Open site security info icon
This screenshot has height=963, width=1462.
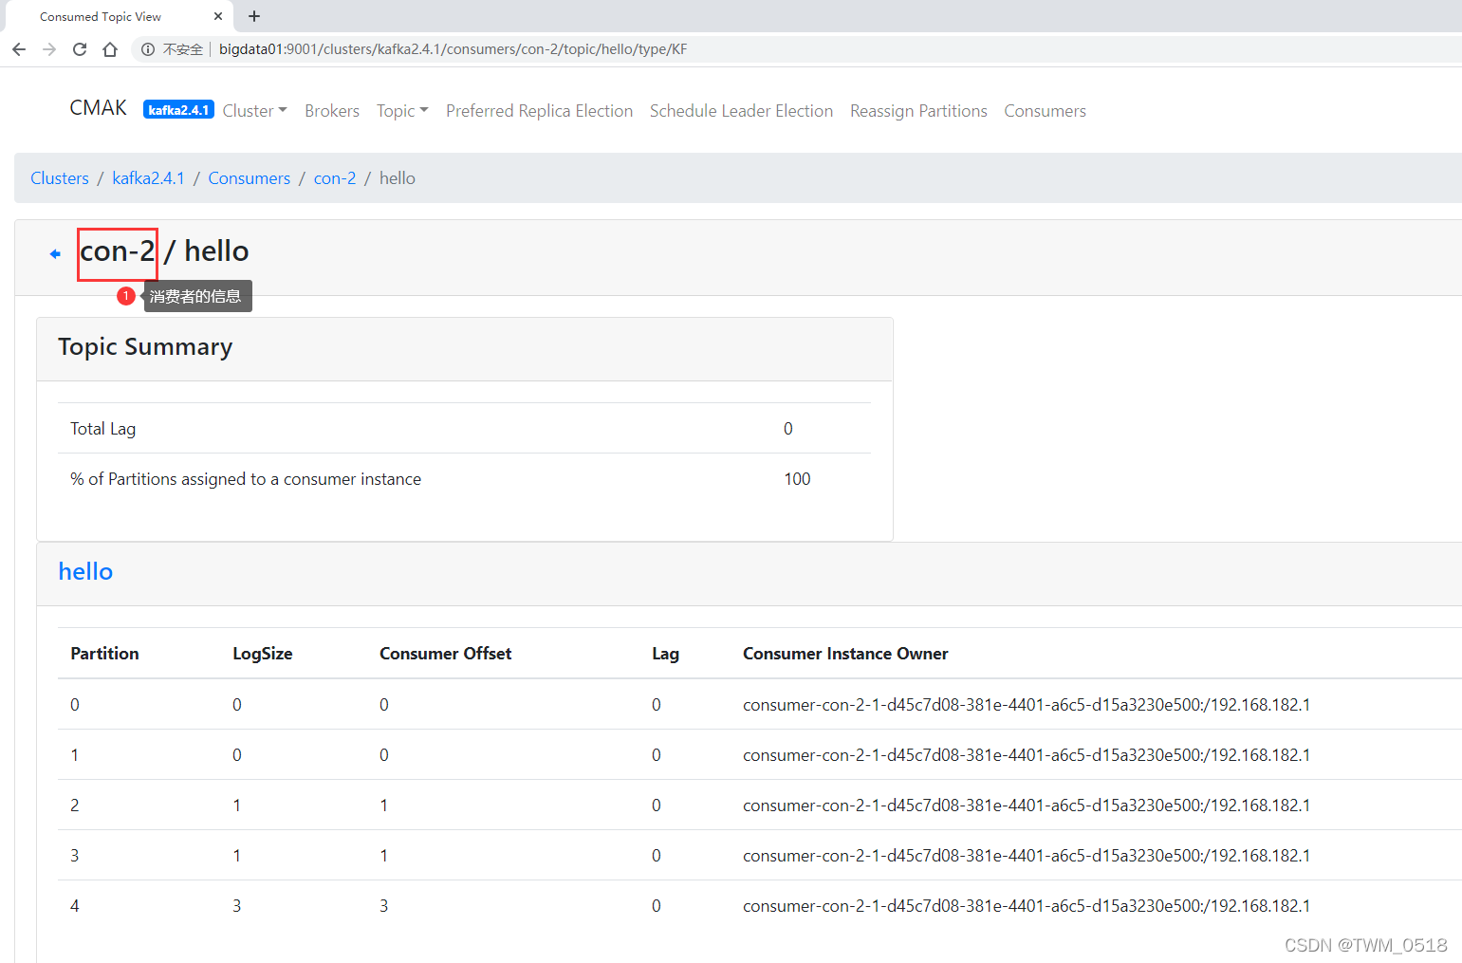[x=148, y=49]
